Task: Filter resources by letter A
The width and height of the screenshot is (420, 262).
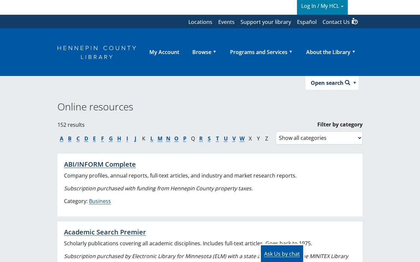Action: coord(61,139)
